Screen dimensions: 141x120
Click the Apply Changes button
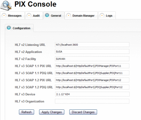click(52, 112)
